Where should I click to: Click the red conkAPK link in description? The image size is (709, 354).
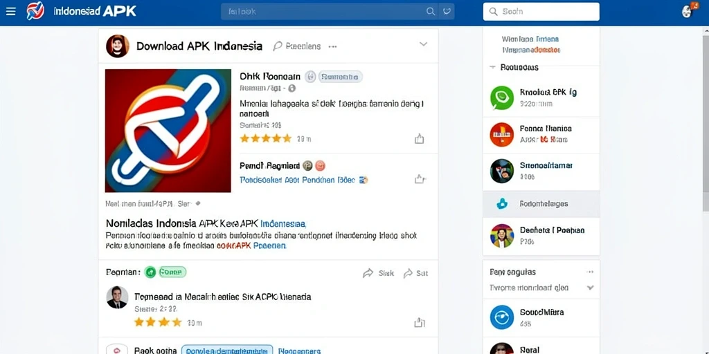tap(234, 246)
